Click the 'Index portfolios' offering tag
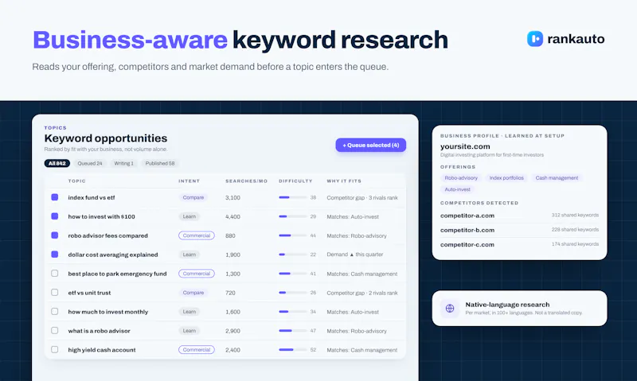The image size is (637, 381). (506, 178)
